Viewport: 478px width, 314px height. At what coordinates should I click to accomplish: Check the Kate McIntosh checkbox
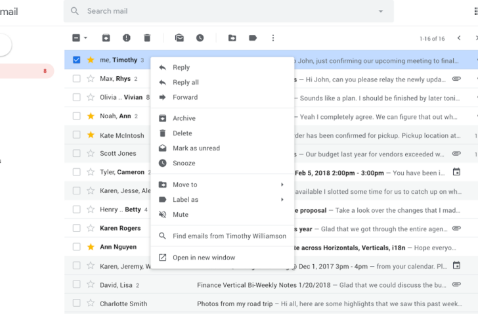point(77,135)
